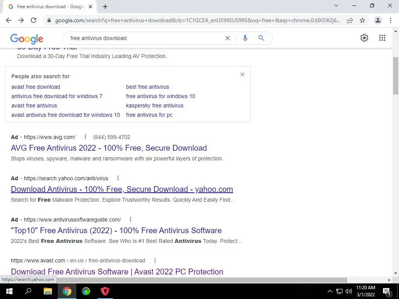
Task: Click the horizontal scrollbar thumb
Action: (202, 280)
